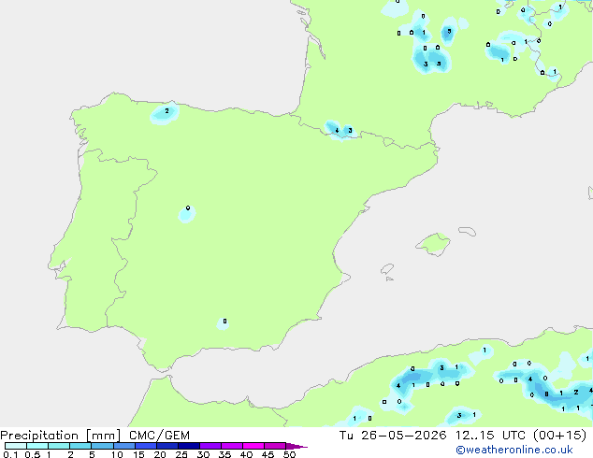Open the weatheronline.co.uk copyright link
This screenshot has height=458, width=593.
pos(514,450)
